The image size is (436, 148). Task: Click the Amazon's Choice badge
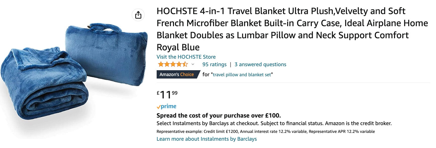pos(177,75)
